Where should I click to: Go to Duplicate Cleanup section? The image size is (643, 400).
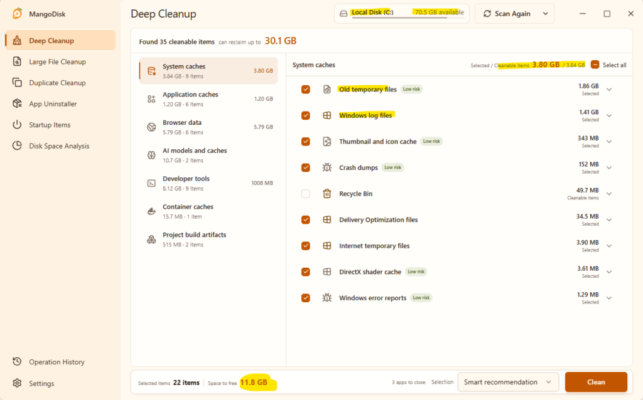60,83
